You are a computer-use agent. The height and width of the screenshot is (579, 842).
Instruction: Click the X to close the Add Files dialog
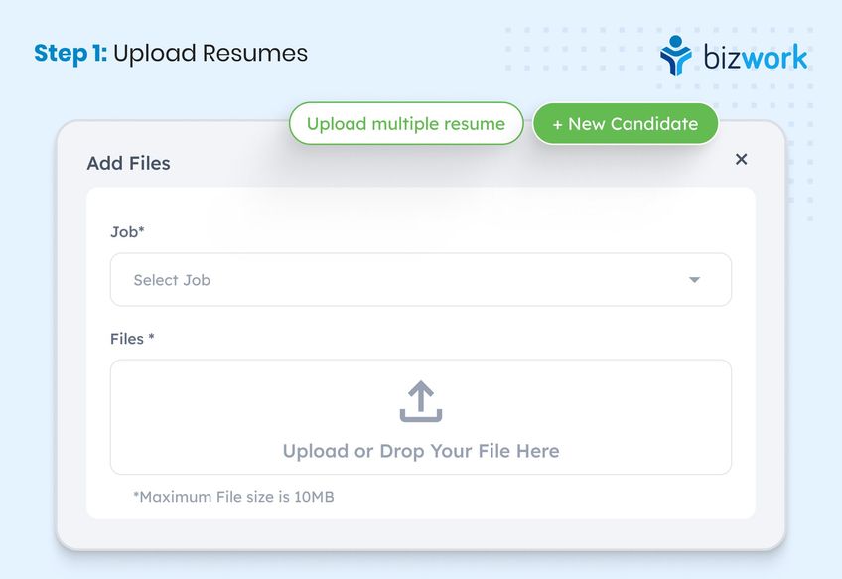click(x=741, y=159)
